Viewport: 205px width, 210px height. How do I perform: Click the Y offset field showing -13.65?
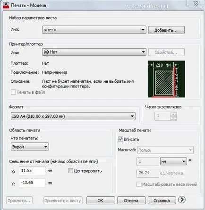tap(32, 183)
